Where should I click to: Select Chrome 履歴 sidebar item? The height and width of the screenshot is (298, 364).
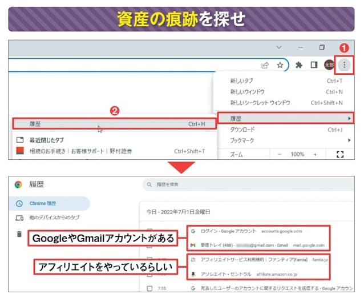point(49,203)
